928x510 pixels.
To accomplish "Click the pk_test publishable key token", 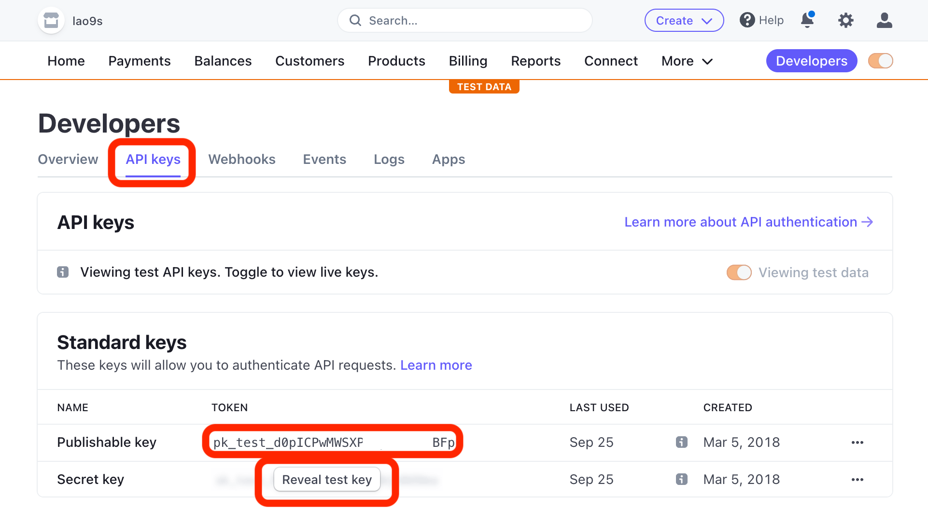I will pyautogui.click(x=334, y=442).
